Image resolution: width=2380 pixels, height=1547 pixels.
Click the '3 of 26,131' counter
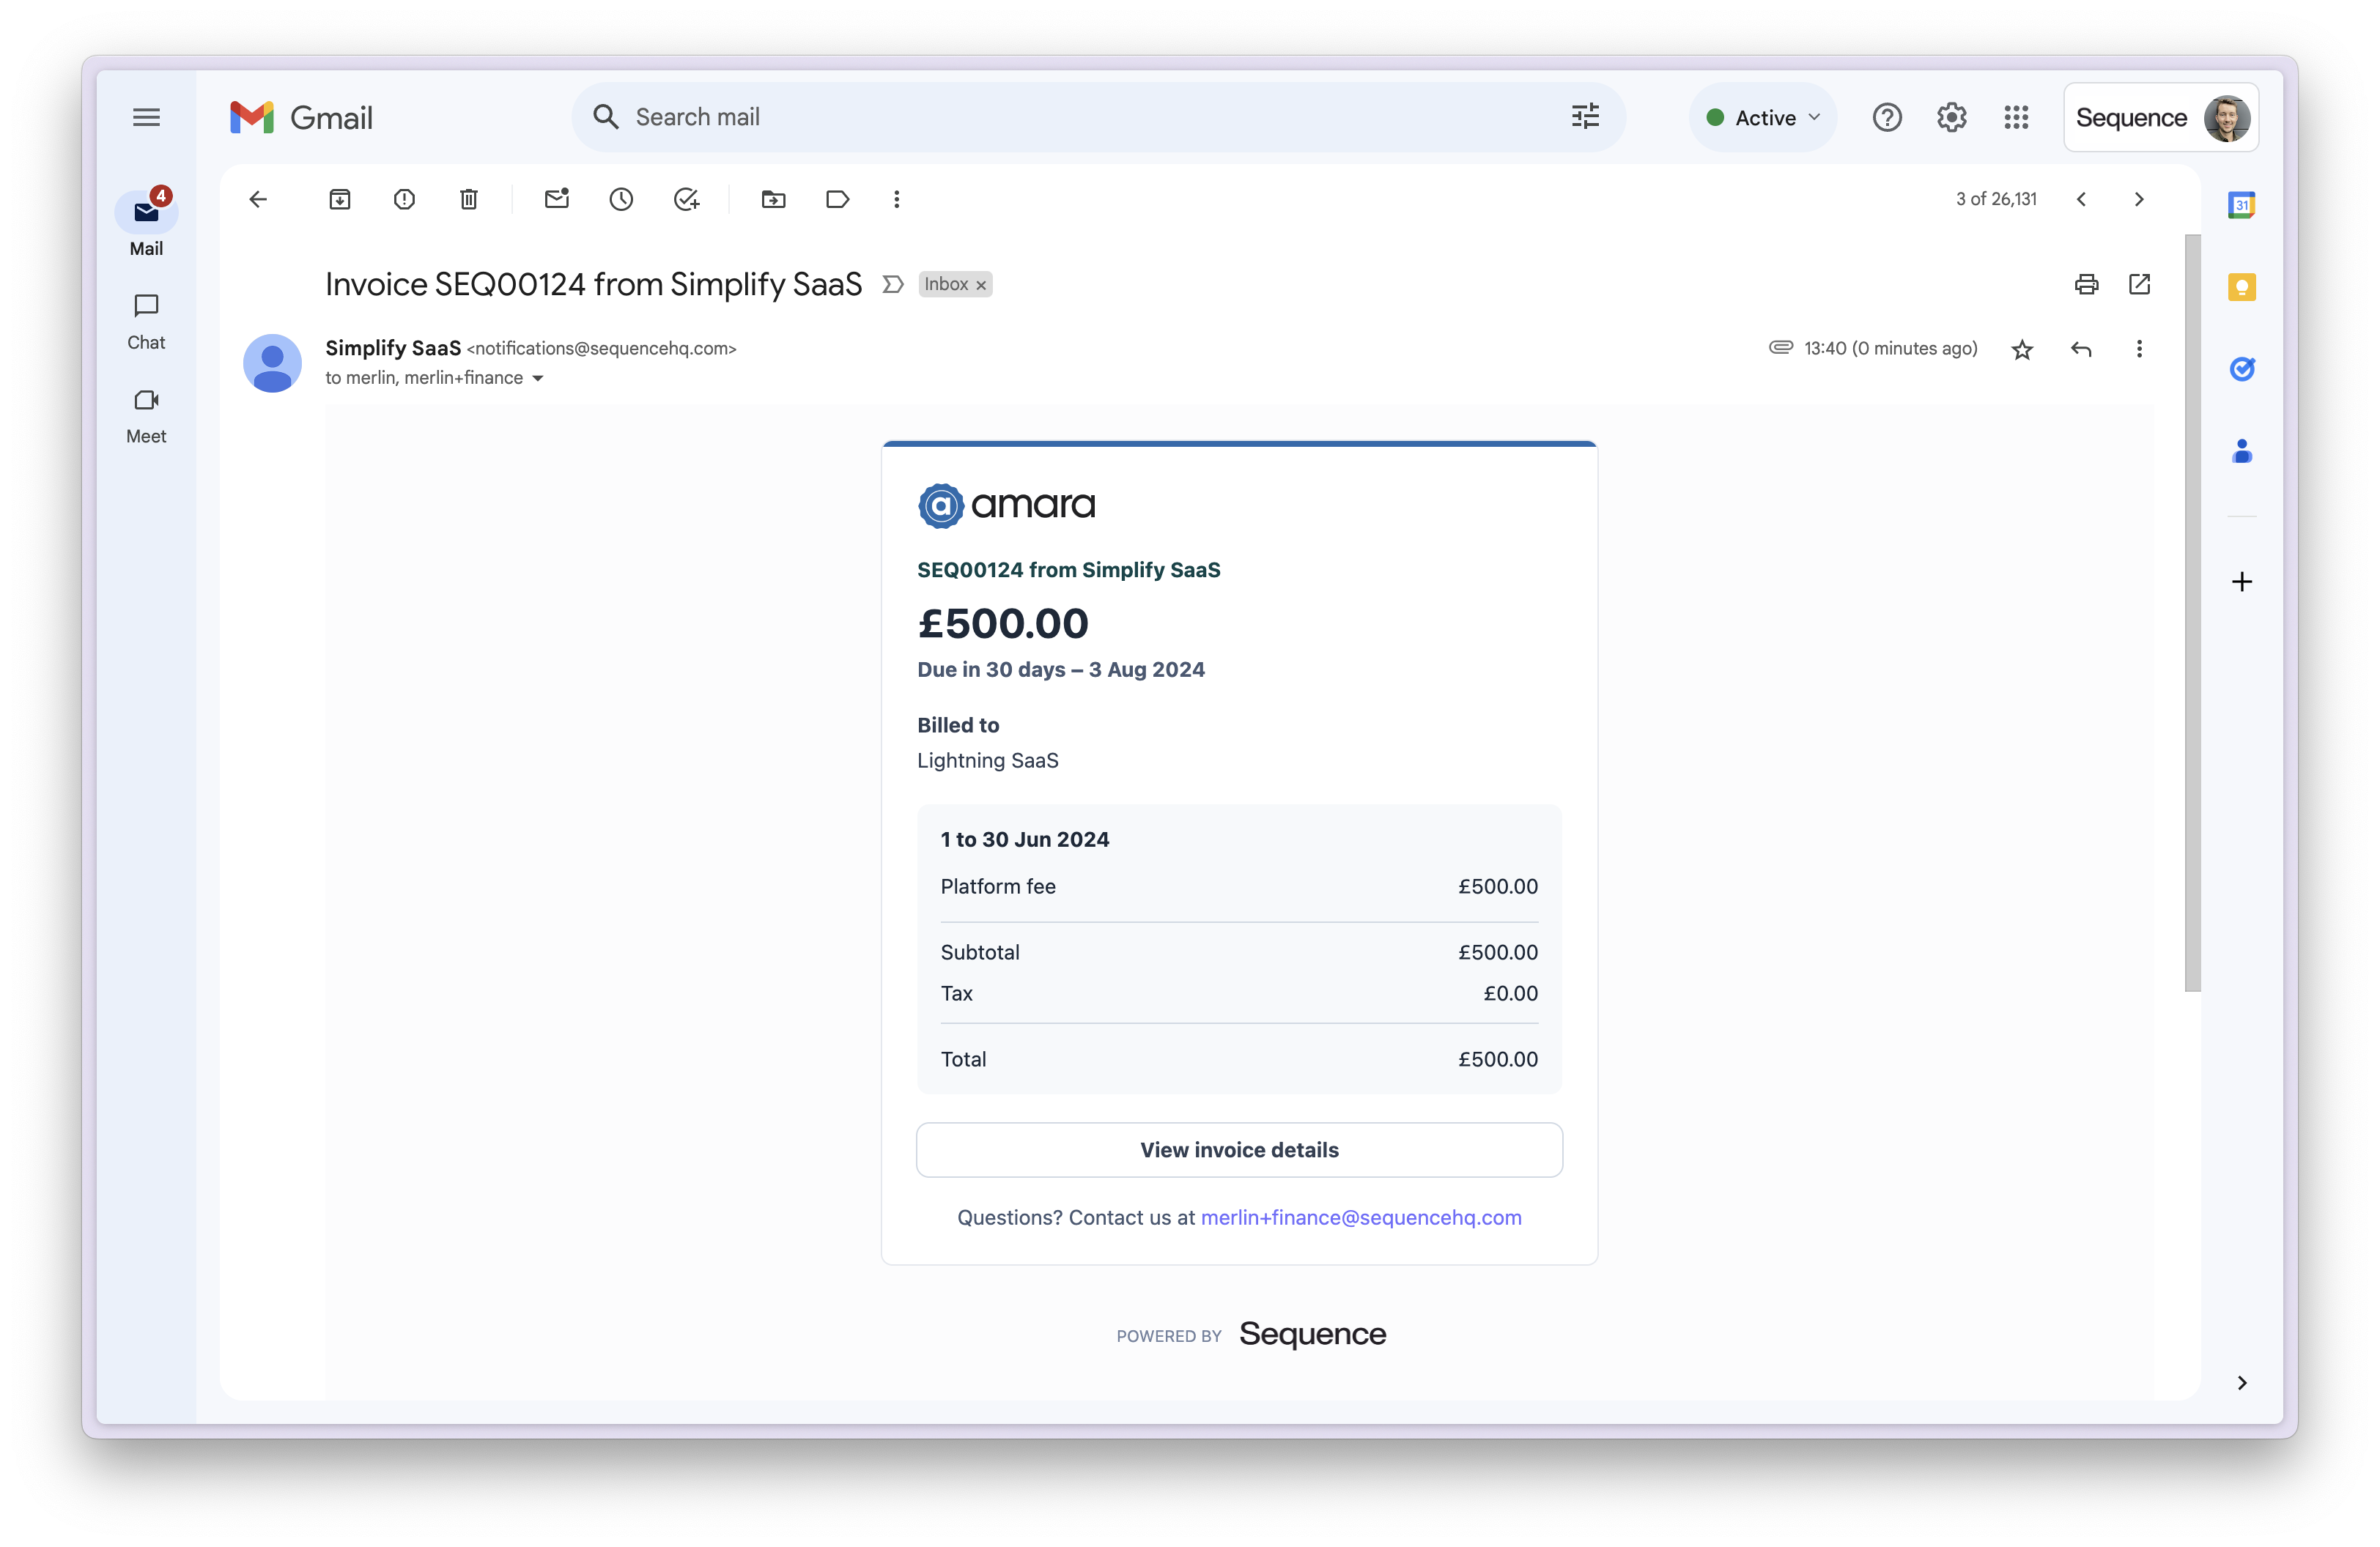1995,199
